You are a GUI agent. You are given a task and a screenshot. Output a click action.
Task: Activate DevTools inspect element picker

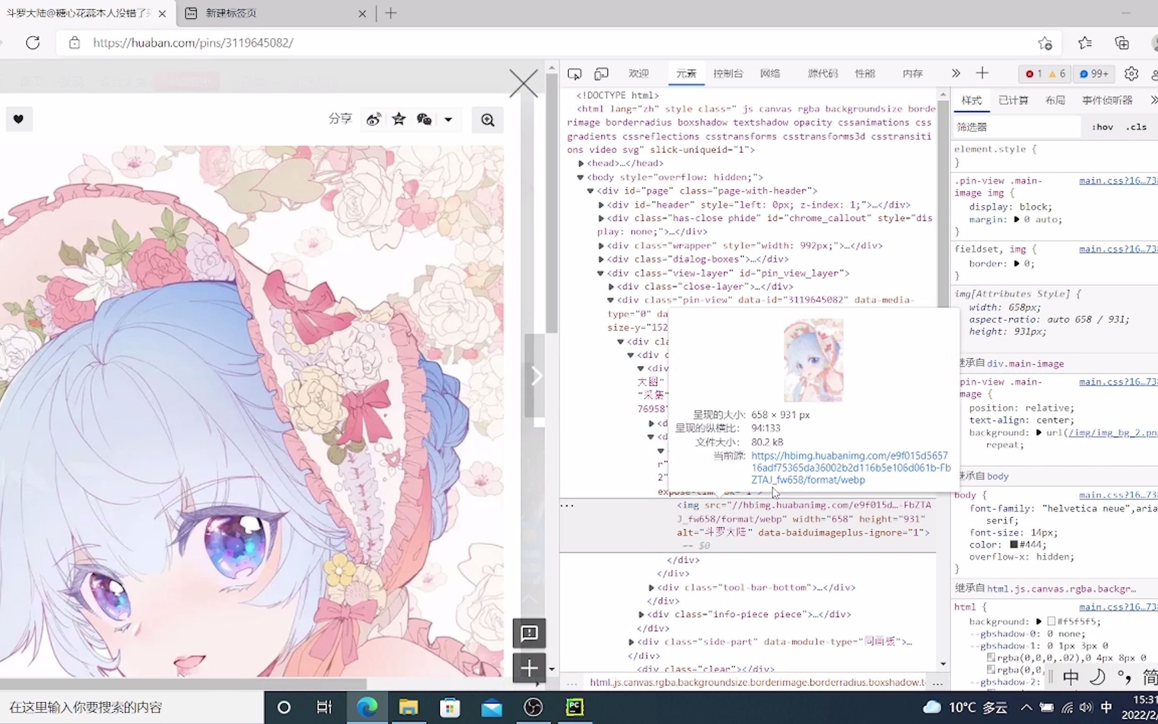pyautogui.click(x=574, y=74)
